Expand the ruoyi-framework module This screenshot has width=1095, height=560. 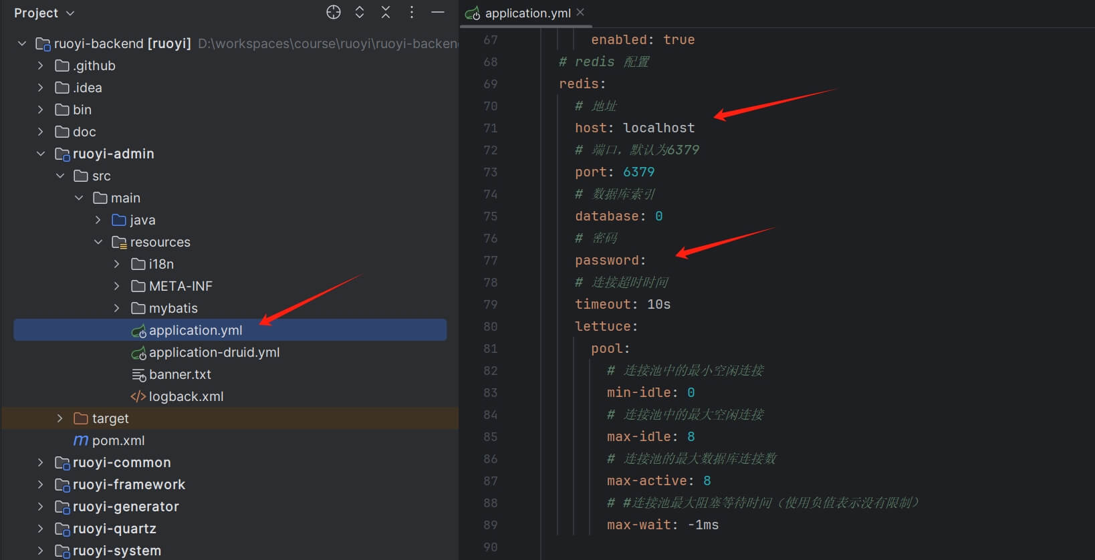point(41,484)
